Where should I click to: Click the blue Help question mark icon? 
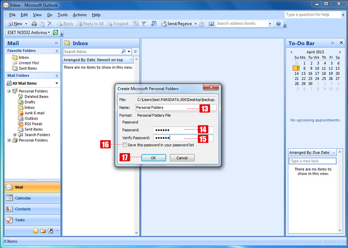coord(278,24)
